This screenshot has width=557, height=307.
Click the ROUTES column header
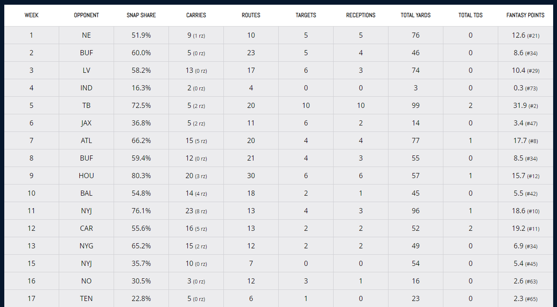pos(251,15)
